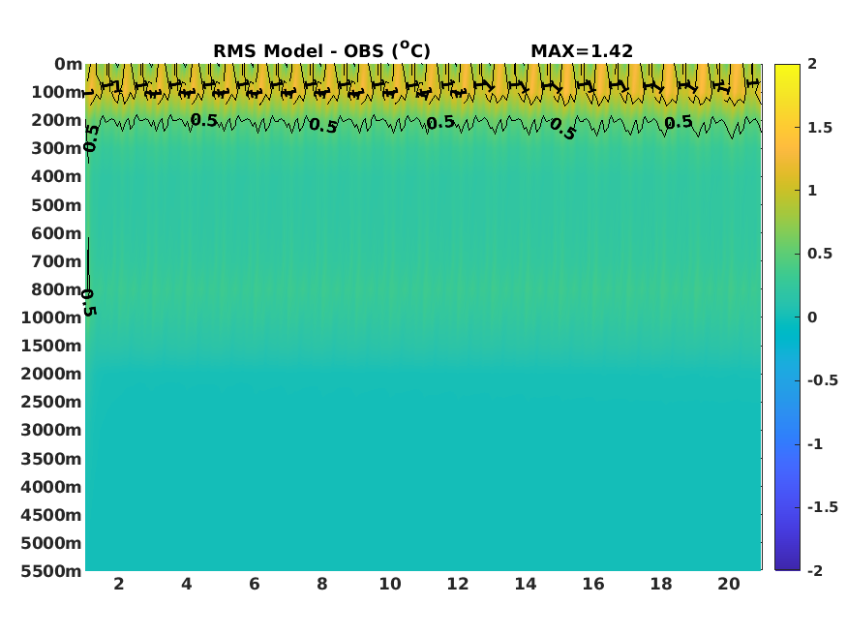Select the '4500m' depth axis label
The width and height of the screenshot is (847, 635).
point(51,515)
